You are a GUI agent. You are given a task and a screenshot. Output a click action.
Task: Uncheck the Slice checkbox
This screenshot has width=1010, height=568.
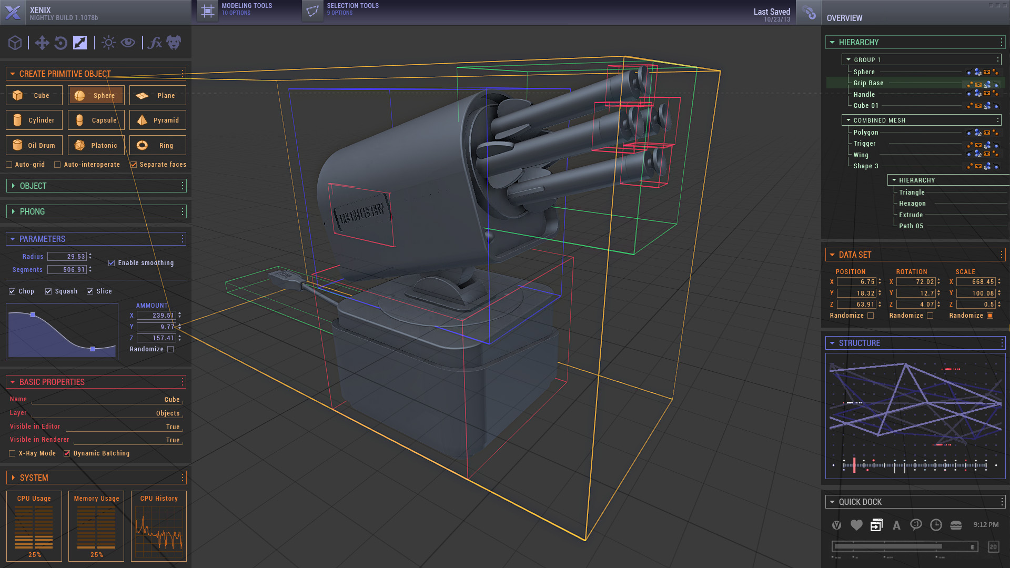[90, 291]
